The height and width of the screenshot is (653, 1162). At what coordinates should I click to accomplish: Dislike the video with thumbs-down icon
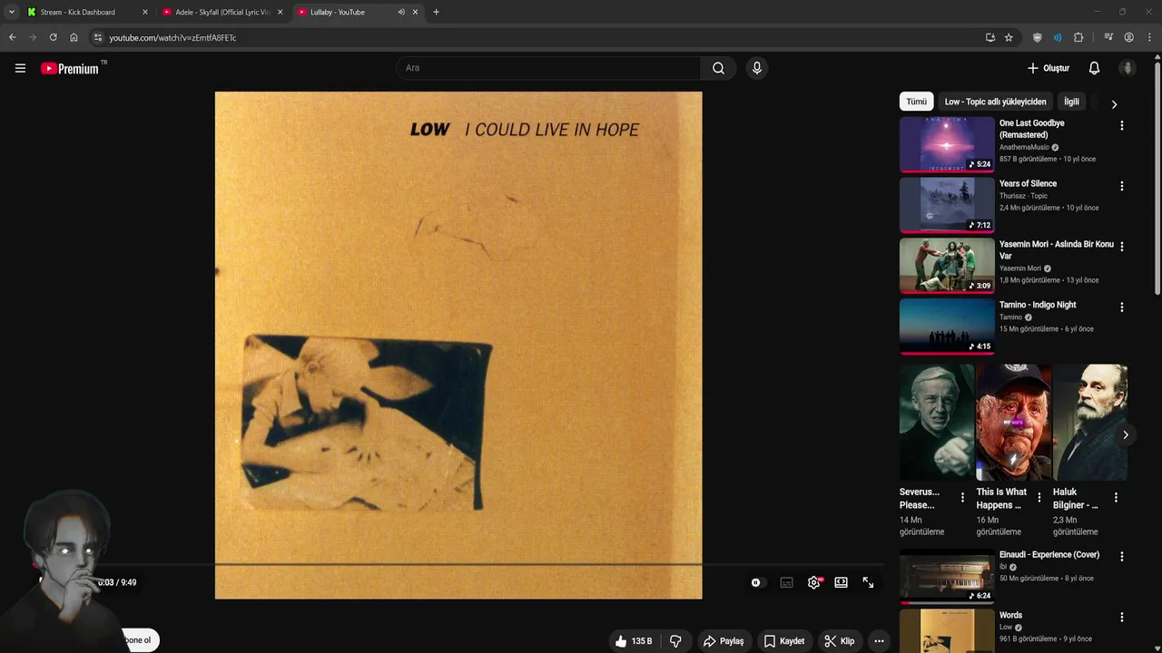pos(675,641)
